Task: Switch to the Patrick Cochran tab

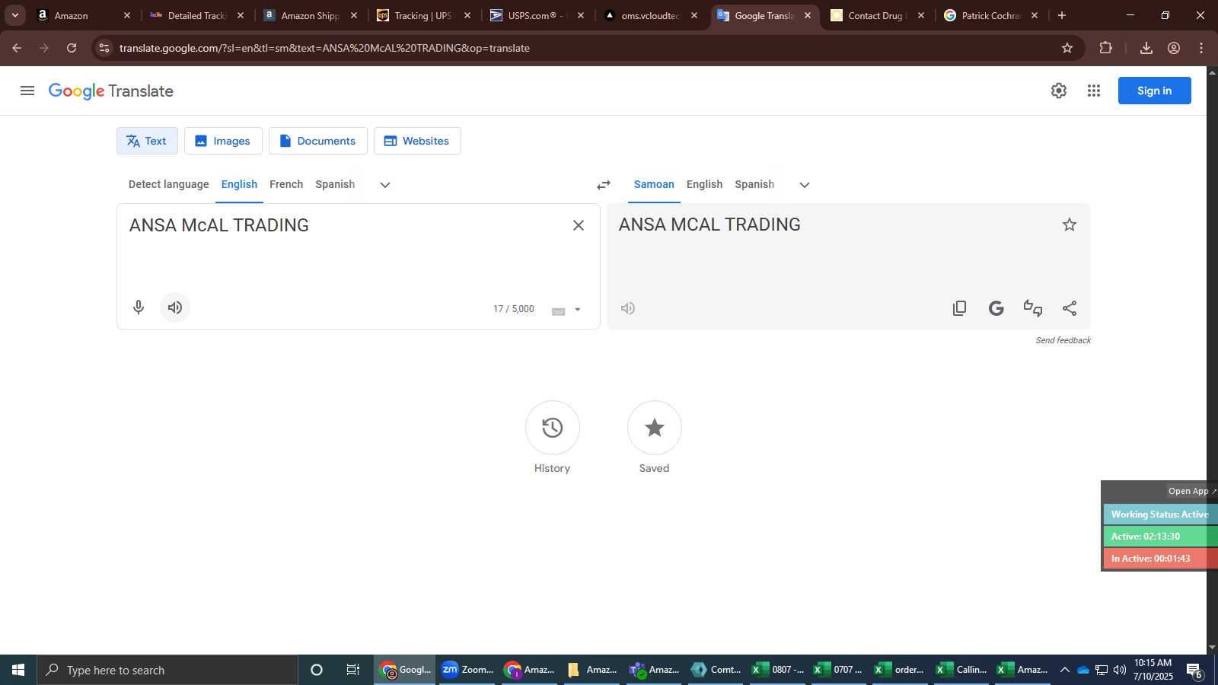Action: (990, 15)
